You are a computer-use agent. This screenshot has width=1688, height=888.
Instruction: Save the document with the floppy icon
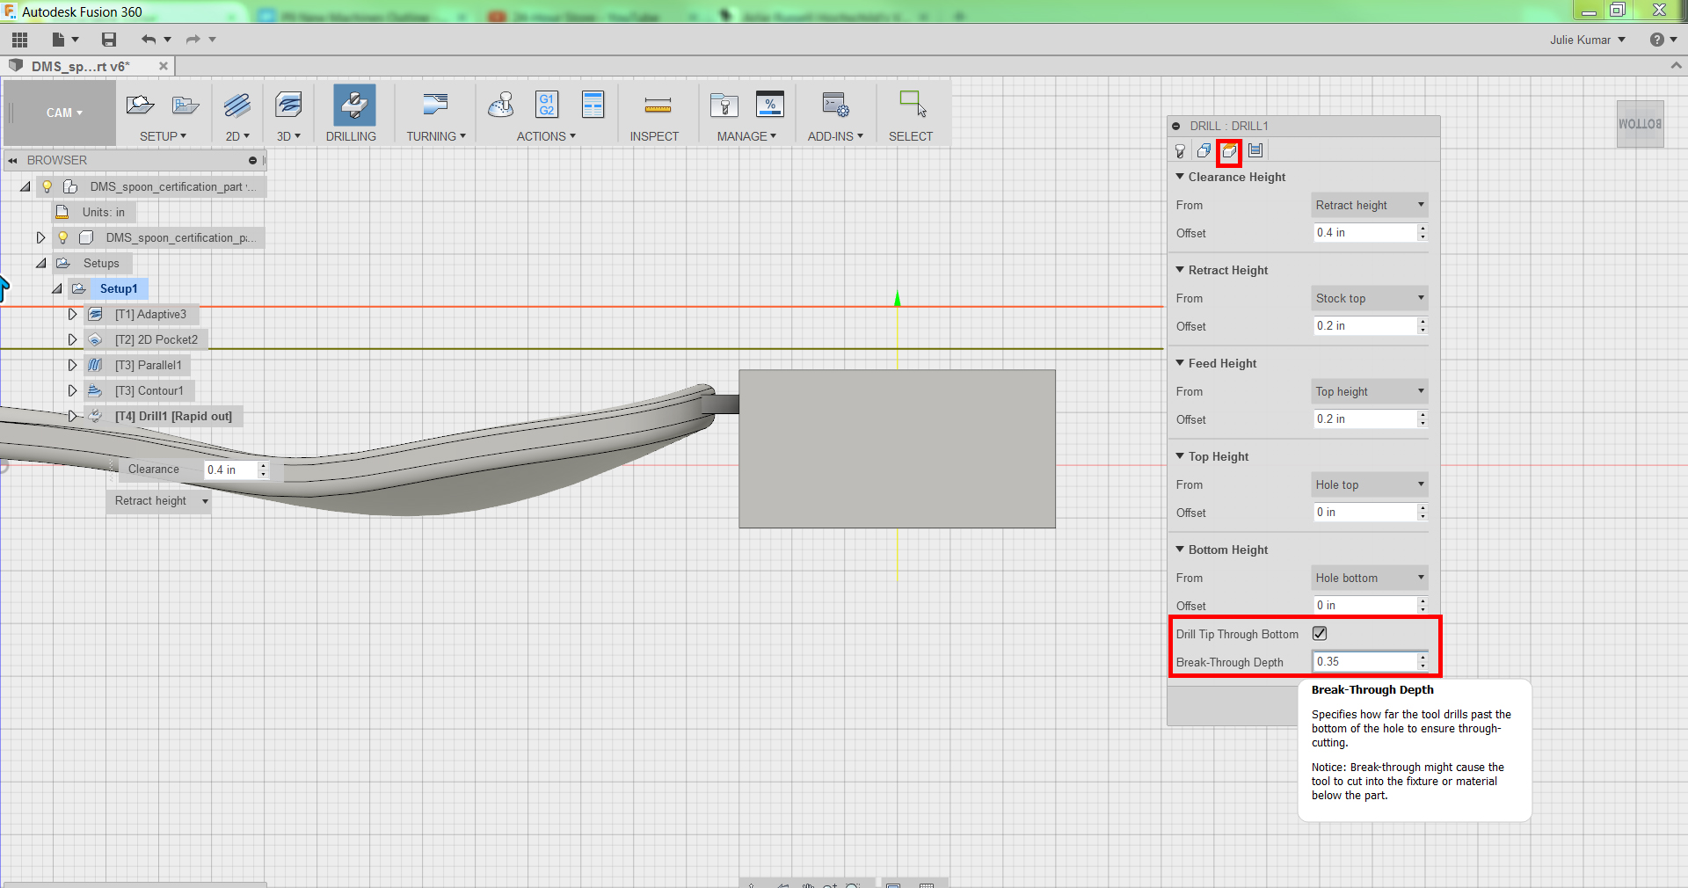coord(109,40)
